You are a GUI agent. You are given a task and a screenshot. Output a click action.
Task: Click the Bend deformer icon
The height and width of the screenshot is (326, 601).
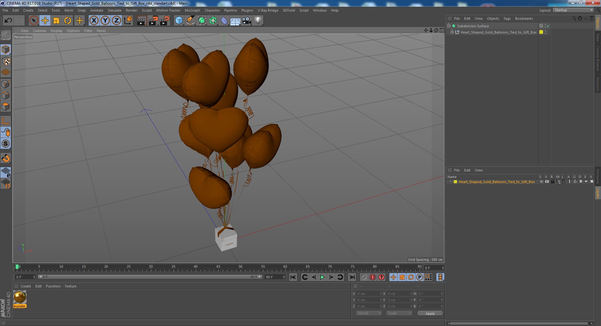[224, 21]
